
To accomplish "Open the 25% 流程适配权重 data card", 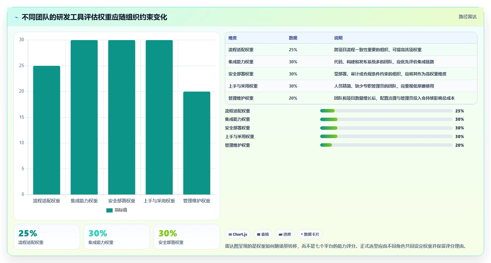I will [x=47, y=237].
